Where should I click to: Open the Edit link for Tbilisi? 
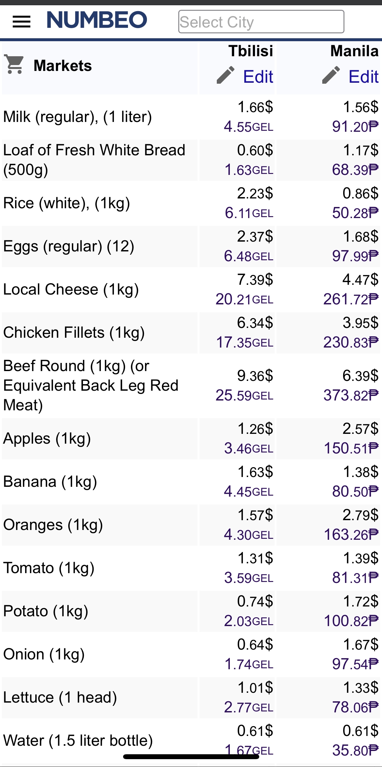(x=258, y=77)
